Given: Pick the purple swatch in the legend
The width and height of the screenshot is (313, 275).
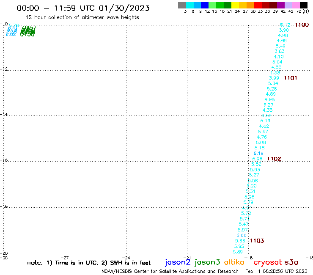Looking at the screenshot, I should pyautogui.click(x=281, y=5).
